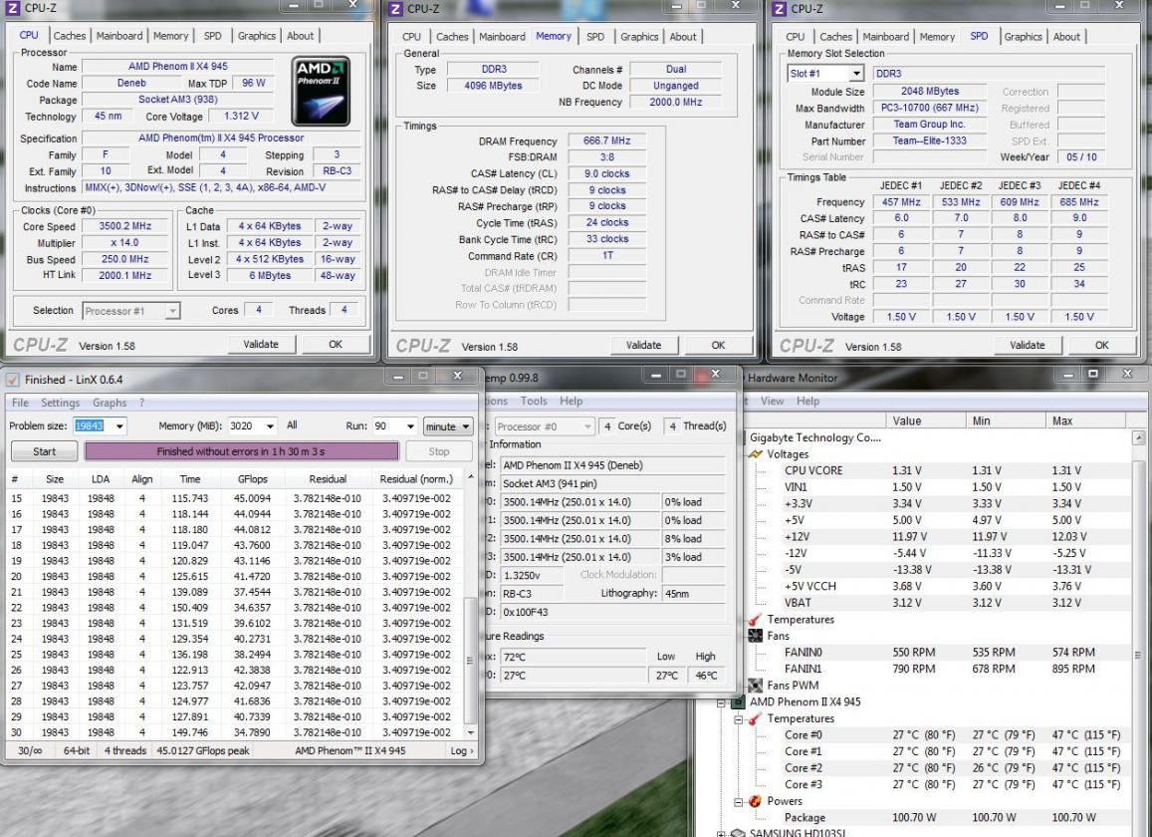
Task: Click the Powers flame icon in Hardware Monitor
Action: 756,801
